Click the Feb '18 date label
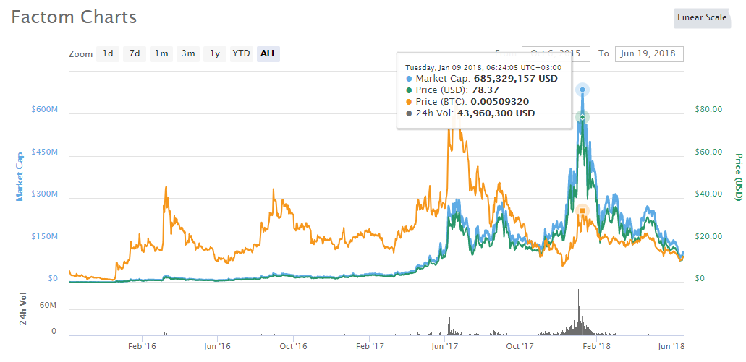746x362 pixels. click(x=597, y=346)
